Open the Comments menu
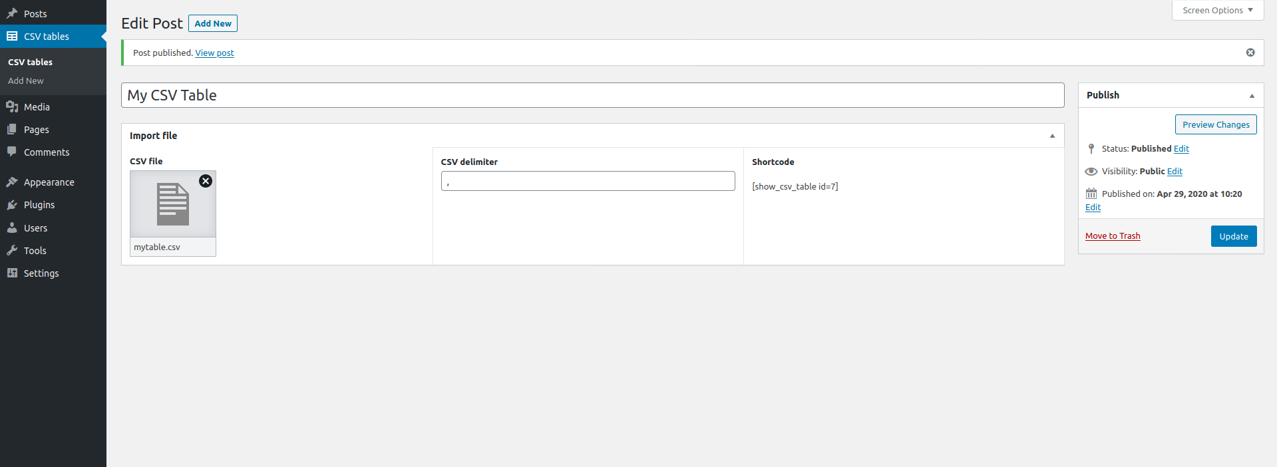Screen dimensions: 1277x467 [53, 152]
